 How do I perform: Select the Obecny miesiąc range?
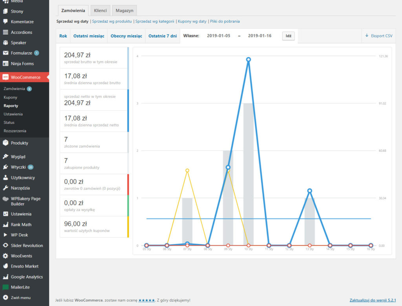point(126,36)
